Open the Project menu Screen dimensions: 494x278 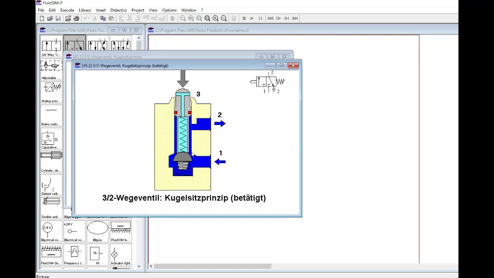138,10
